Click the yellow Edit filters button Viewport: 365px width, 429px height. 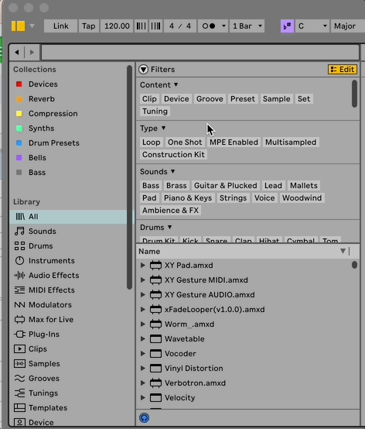point(343,70)
